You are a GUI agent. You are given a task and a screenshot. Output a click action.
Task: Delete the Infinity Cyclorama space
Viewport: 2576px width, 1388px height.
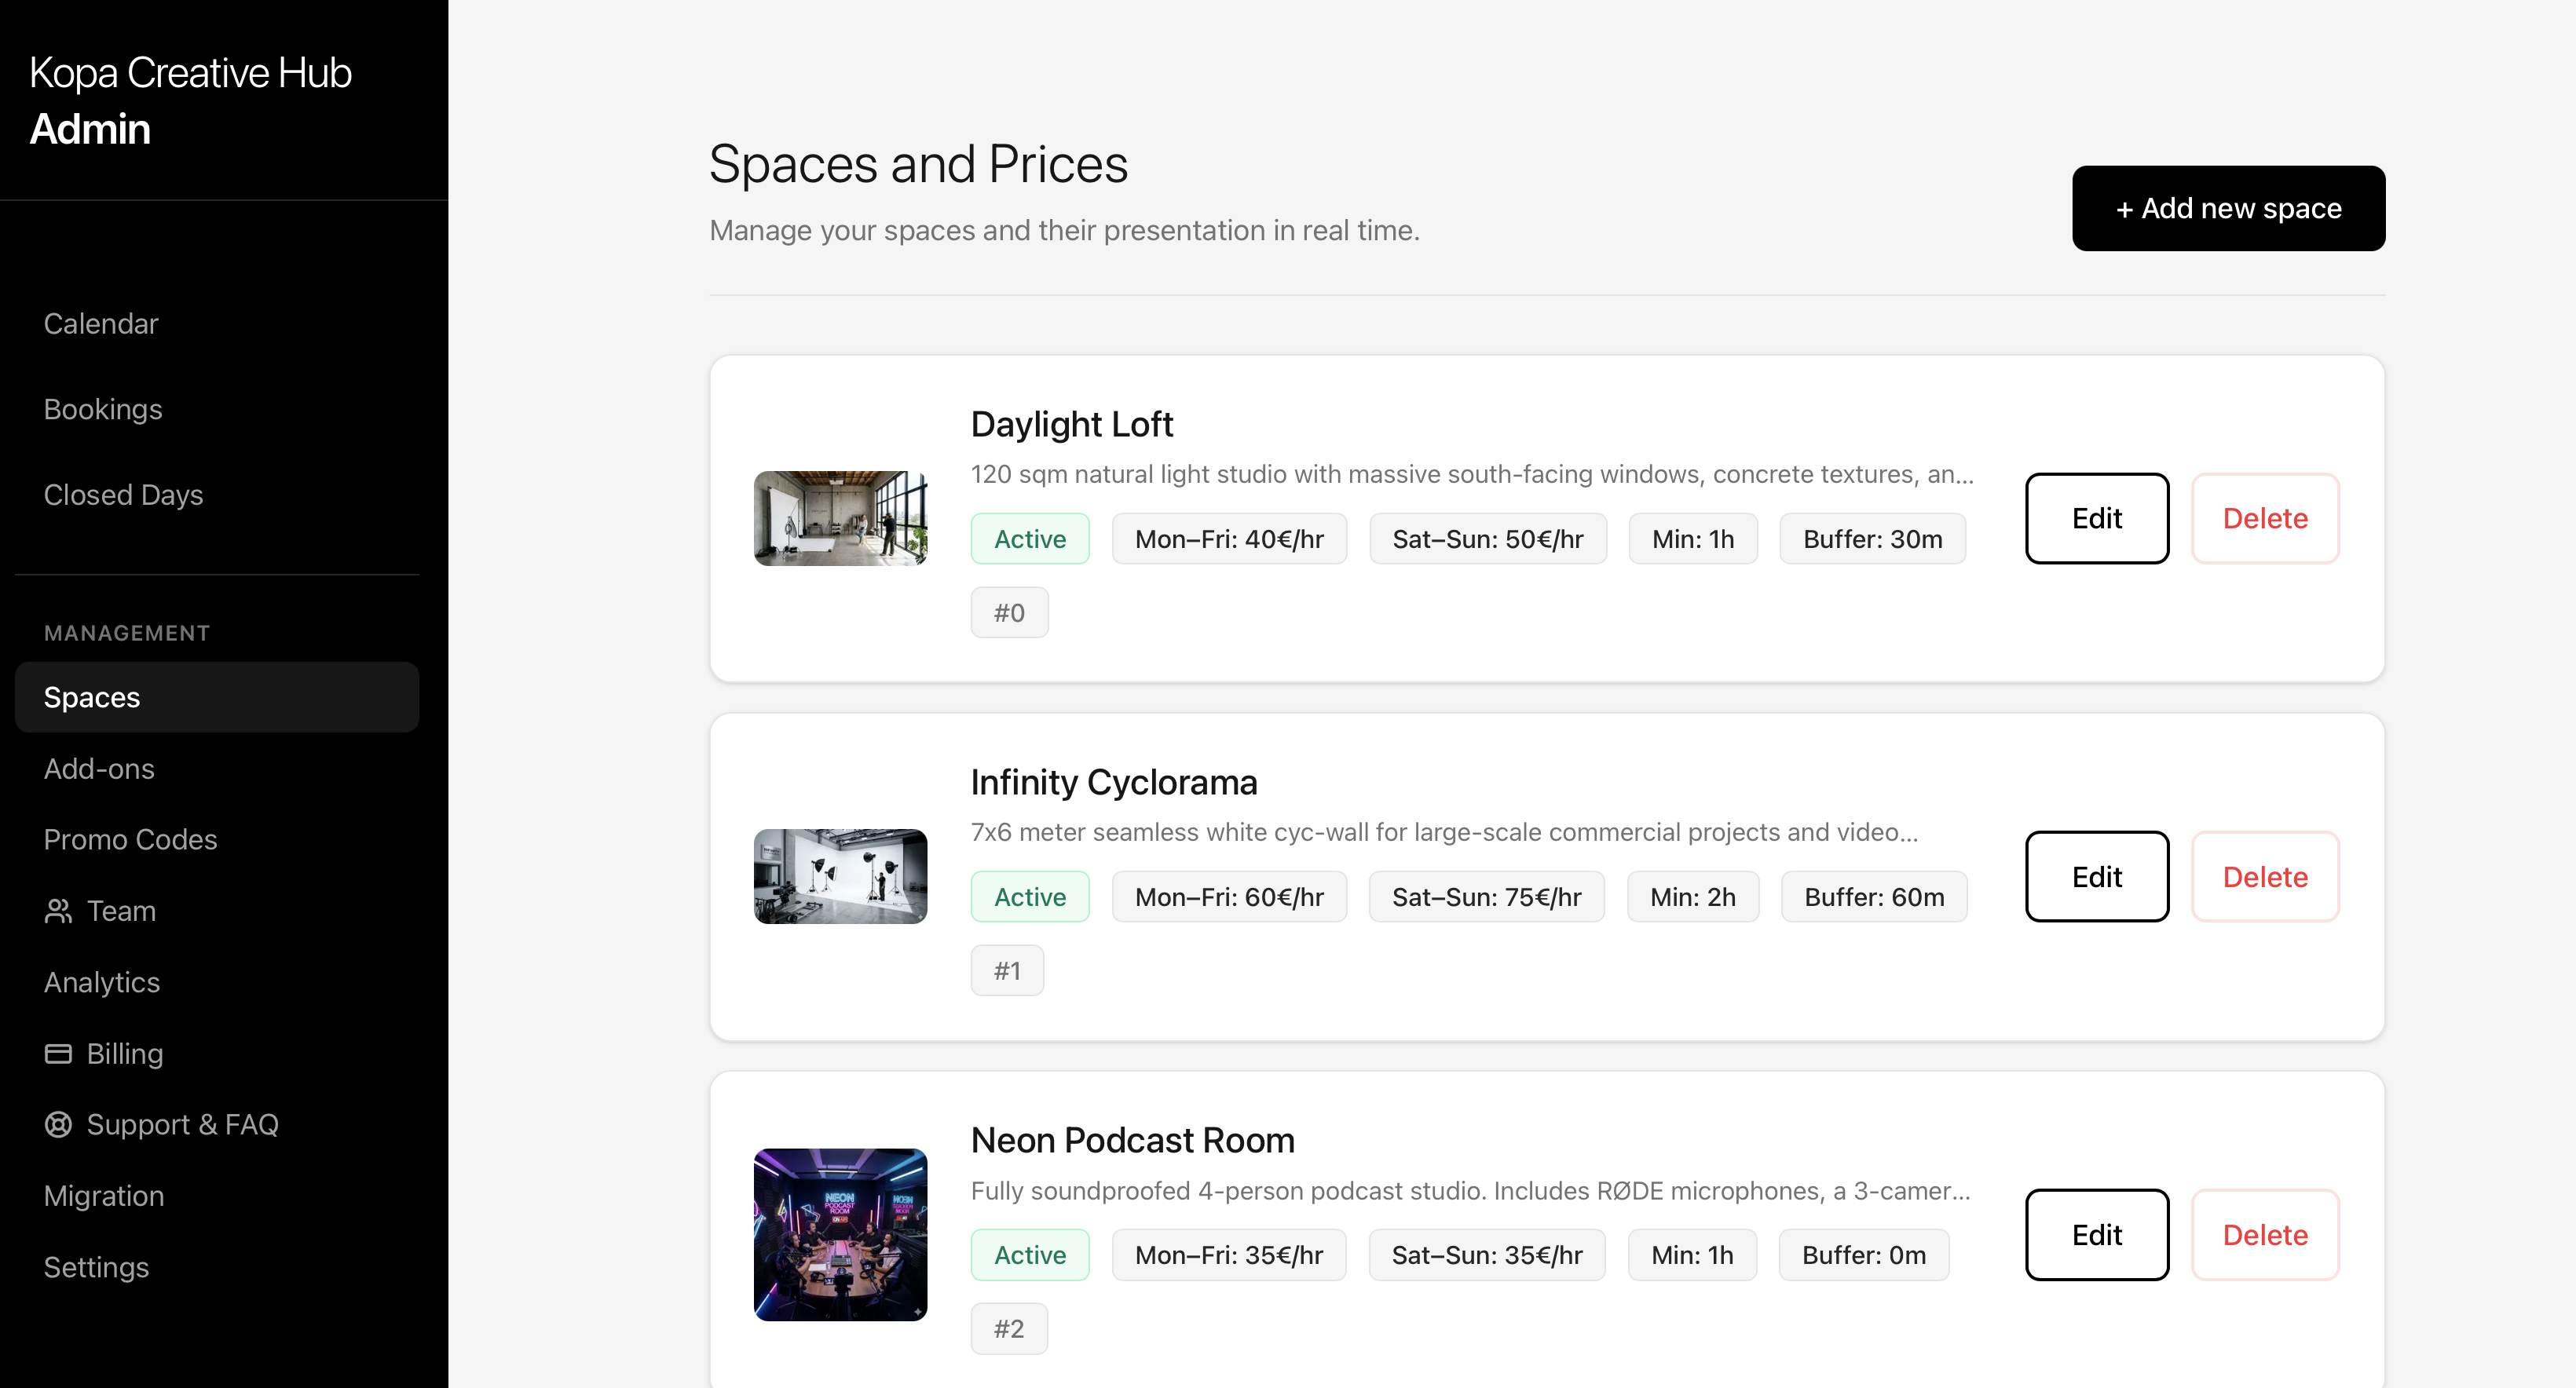tap(2264, 876)
